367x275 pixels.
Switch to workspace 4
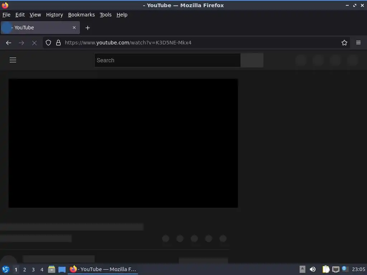pos(42,270)
